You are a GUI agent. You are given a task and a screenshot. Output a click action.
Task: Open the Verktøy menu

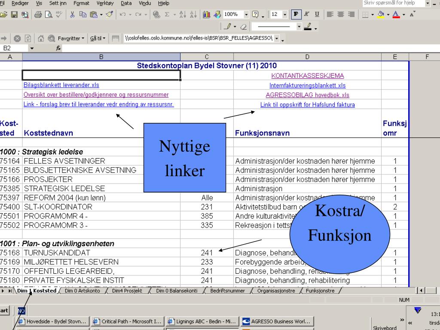[105, 3]
